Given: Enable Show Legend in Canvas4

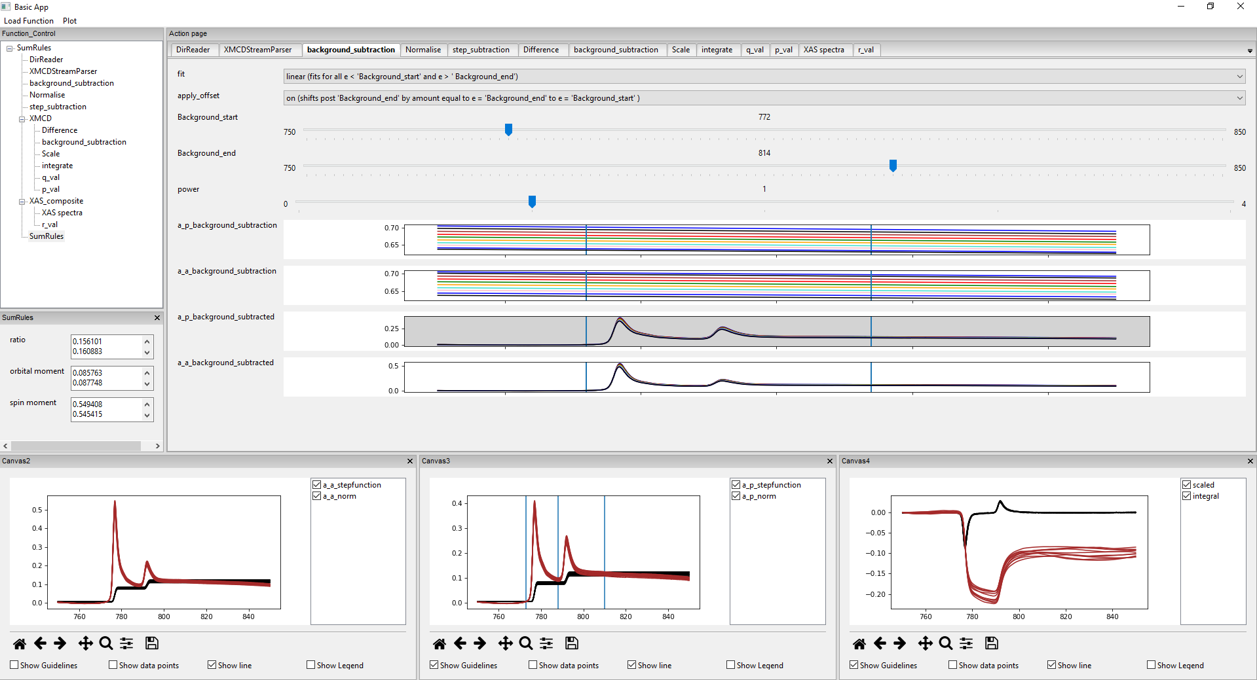Looking at the screenshot, I should click(1152, 665).
